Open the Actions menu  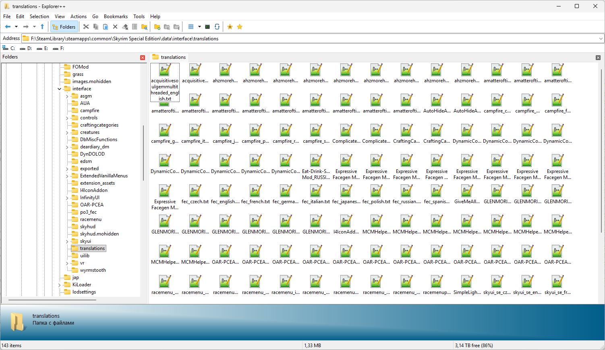[79, 17]
